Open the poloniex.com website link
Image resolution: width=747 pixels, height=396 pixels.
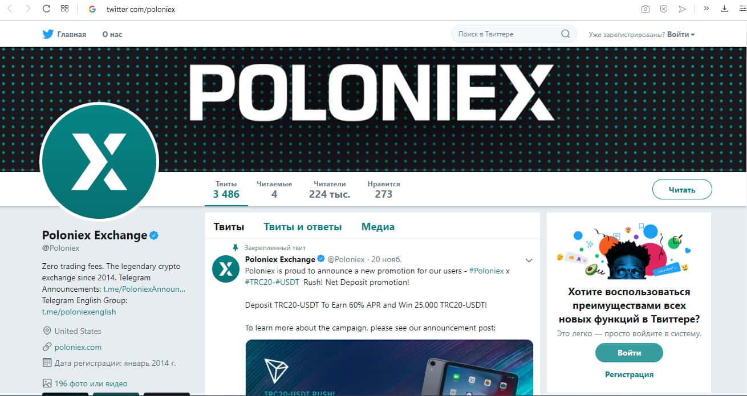click(x=78, y=347)
